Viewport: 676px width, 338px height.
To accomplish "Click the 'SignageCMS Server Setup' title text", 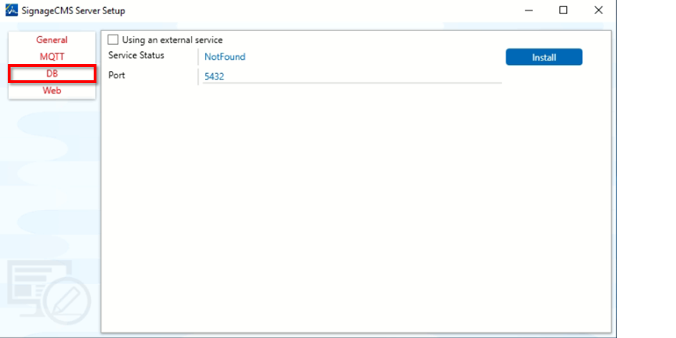I will [x=74, y=11].
